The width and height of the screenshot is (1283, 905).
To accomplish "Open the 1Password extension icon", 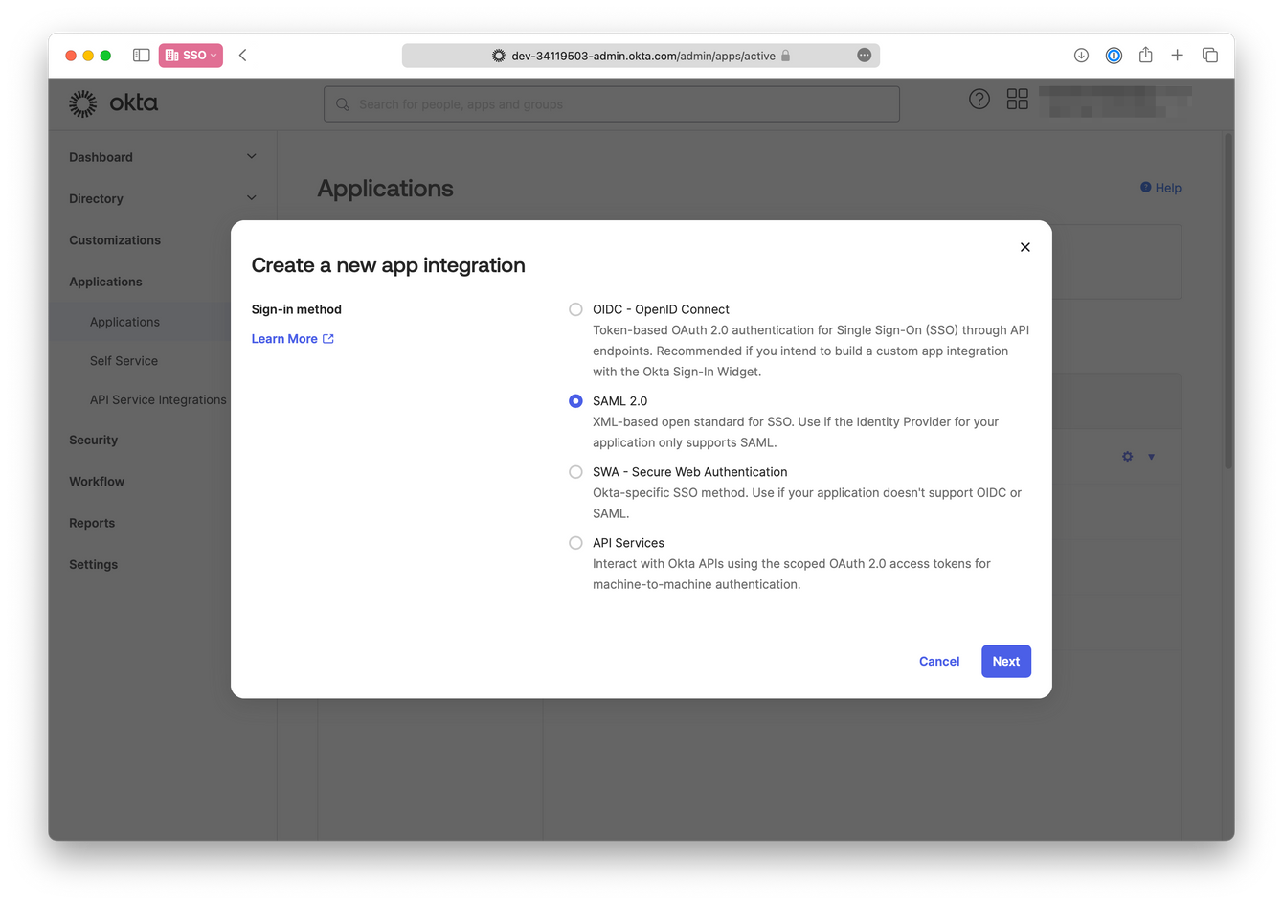I will tap(1114, 56).
